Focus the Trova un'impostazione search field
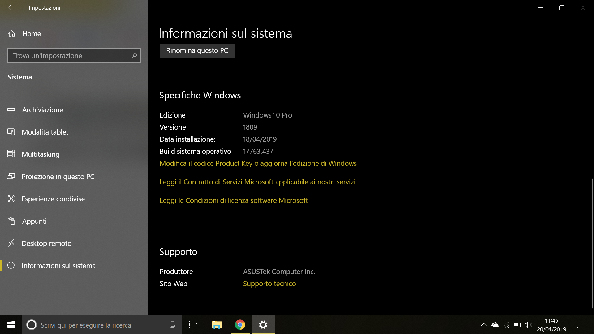This screenshot has width=594, height=334. 74,56
